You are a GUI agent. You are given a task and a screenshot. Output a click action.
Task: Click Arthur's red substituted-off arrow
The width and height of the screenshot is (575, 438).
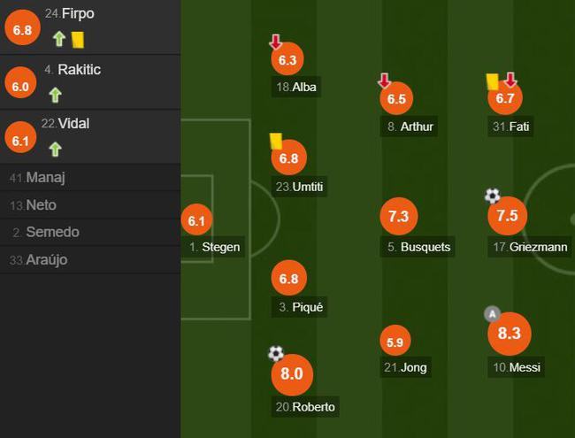[384, 81]
